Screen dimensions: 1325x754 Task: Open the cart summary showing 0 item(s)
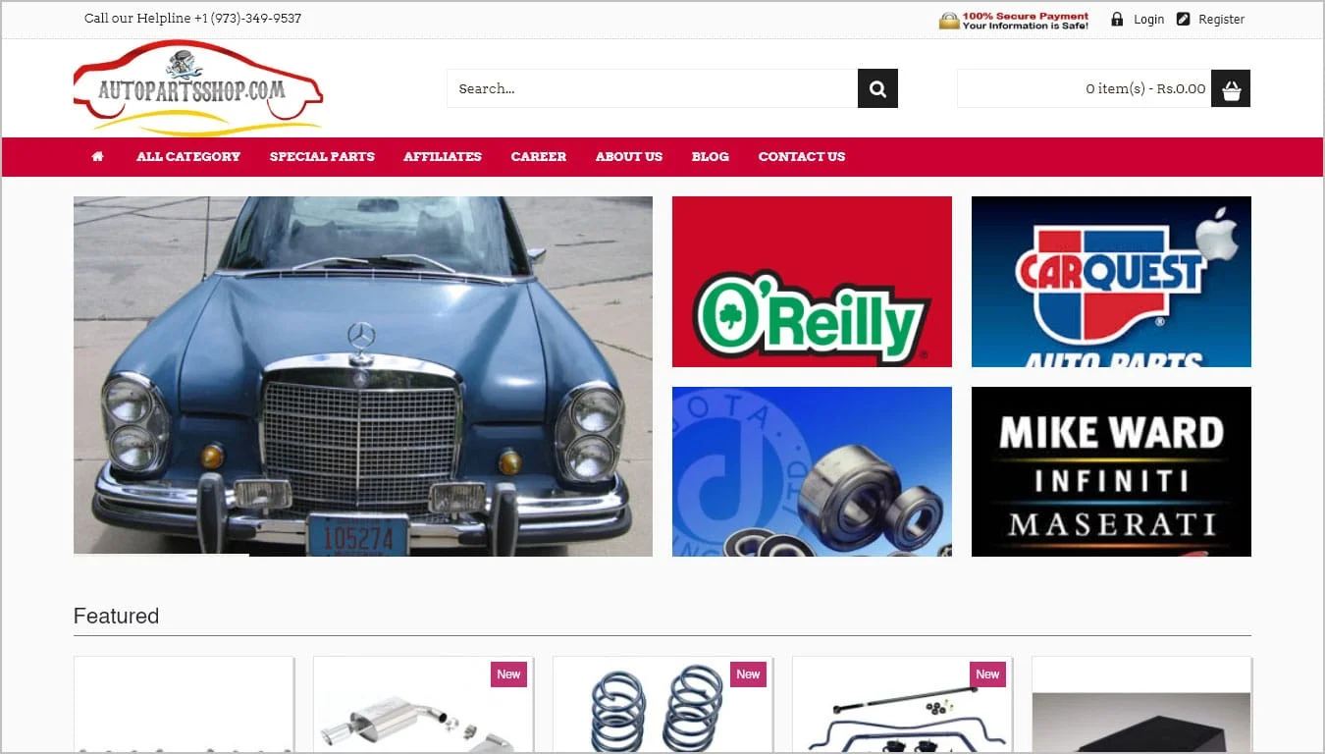click(x=1085, y=88)
